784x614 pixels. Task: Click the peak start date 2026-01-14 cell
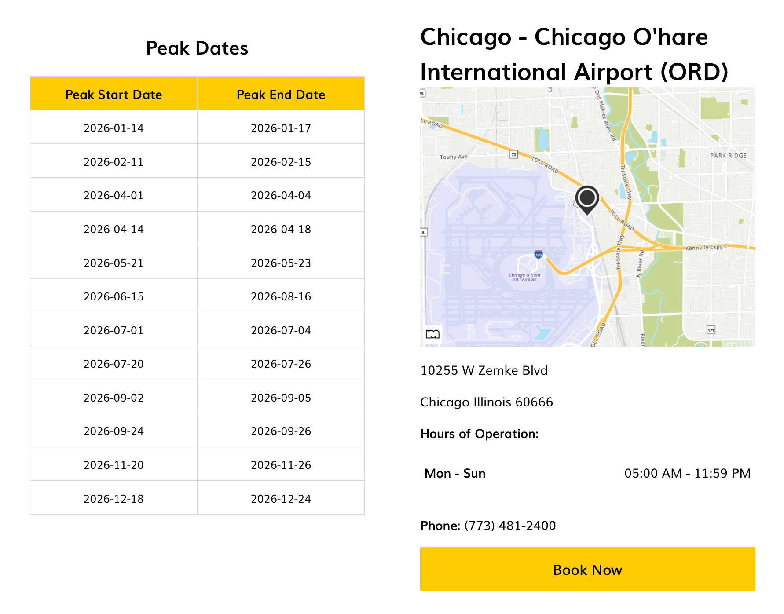114,128
